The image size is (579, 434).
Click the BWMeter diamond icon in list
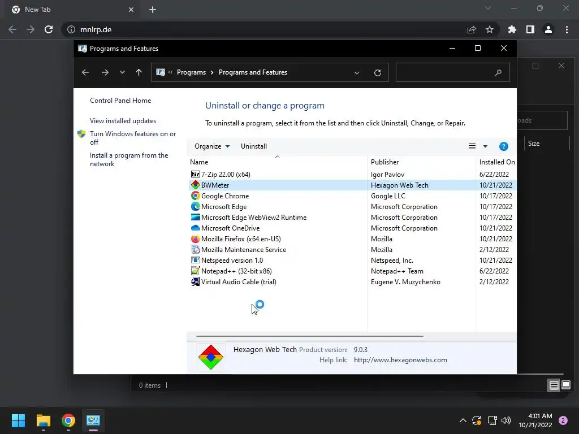point(195,185)
